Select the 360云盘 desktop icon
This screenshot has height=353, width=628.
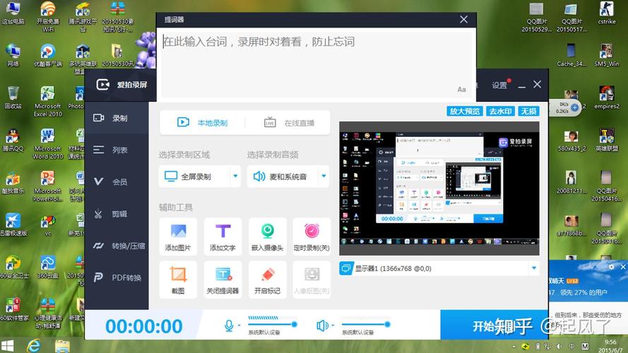point(47,268)
